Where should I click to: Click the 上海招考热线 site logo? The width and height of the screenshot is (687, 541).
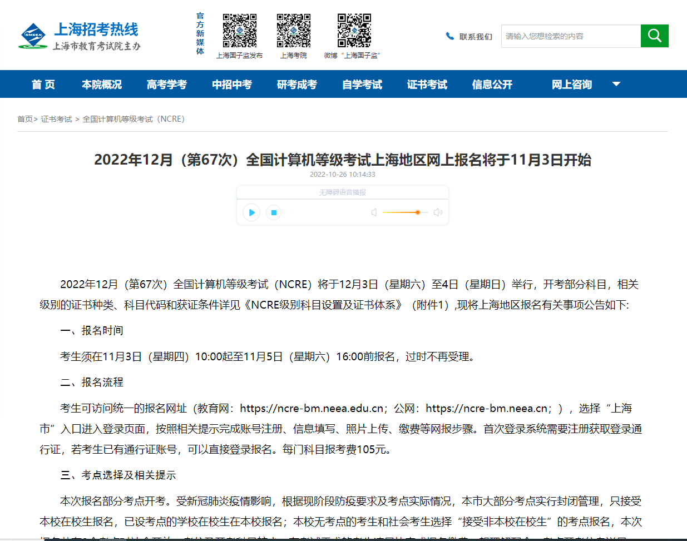coord(80,37)
